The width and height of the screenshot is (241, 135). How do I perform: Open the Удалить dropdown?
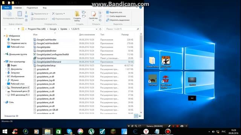click(58, 14)
